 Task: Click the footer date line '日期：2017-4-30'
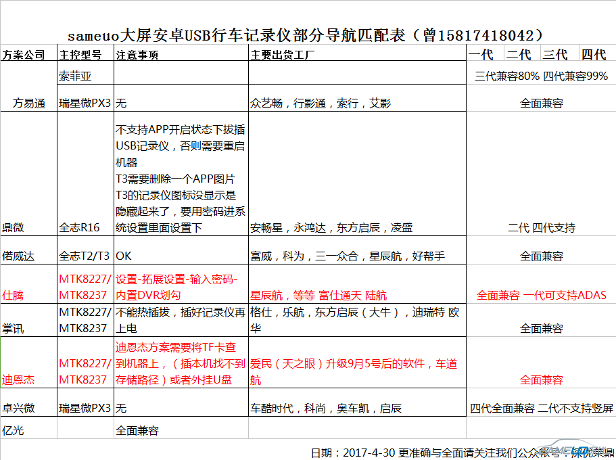tap(352, 453)
